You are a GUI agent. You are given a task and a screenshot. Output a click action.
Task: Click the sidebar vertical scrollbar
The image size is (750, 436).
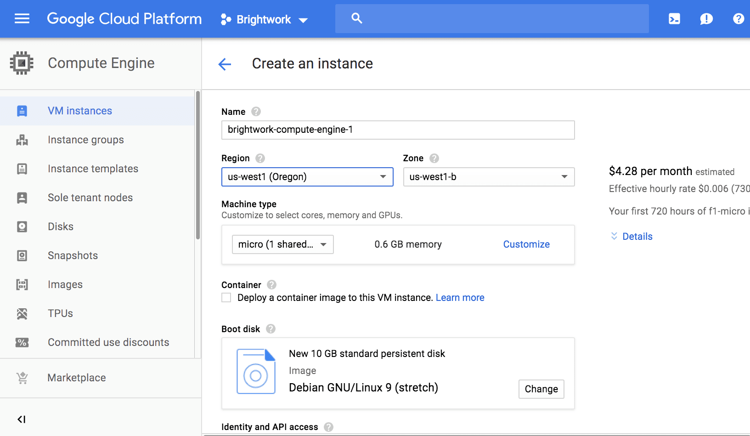[198, 165]
